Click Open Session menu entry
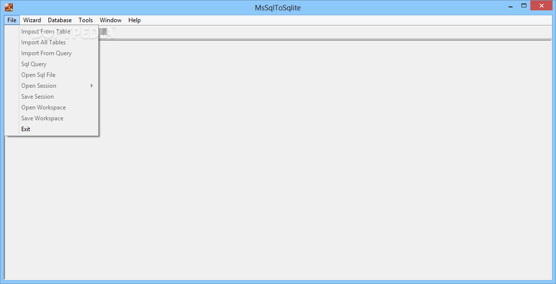556x284 pixels. click(51, 86)
